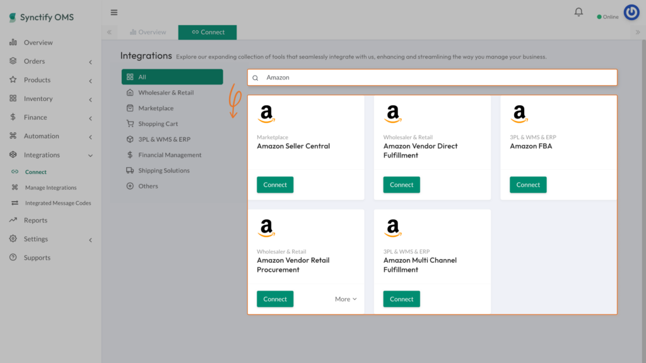Open Supports in the sidebar
Viewport: 646px width, 363px height.
click(37, 258)
